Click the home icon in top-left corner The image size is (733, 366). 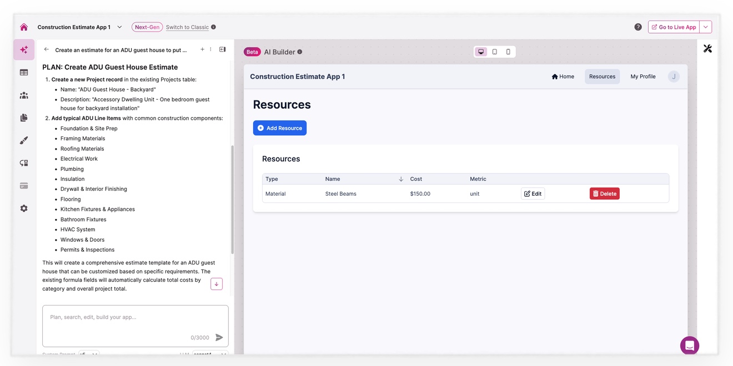[24, 27]
